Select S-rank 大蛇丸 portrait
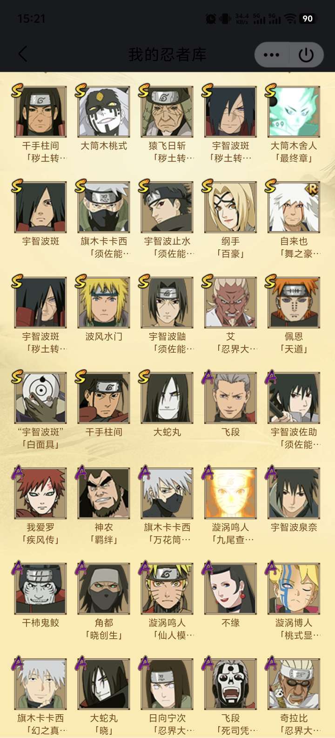The image size is (335, 738). point(167,398)
